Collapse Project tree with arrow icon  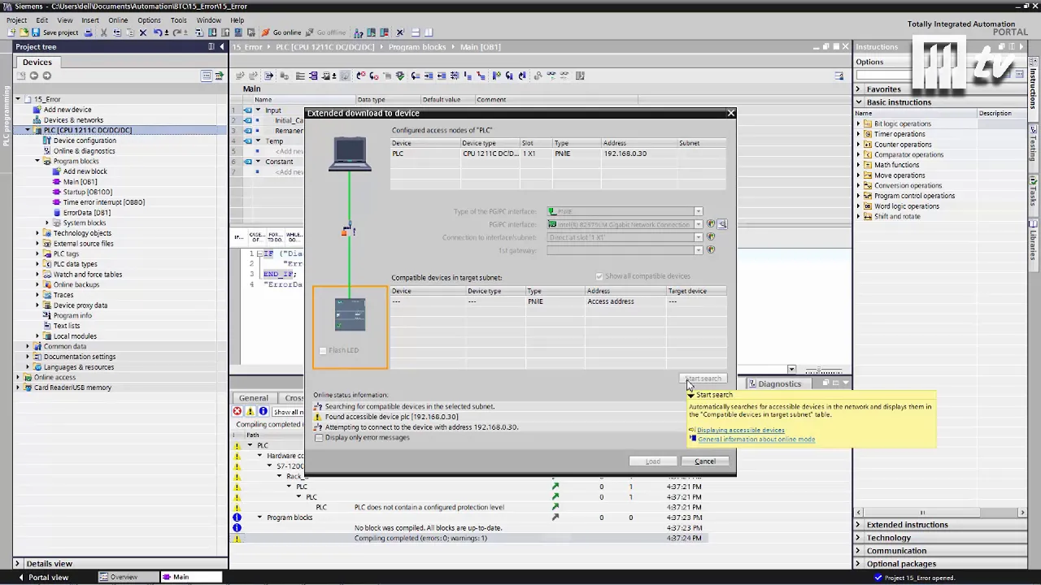pyautogui.click(x=223, y=46)
